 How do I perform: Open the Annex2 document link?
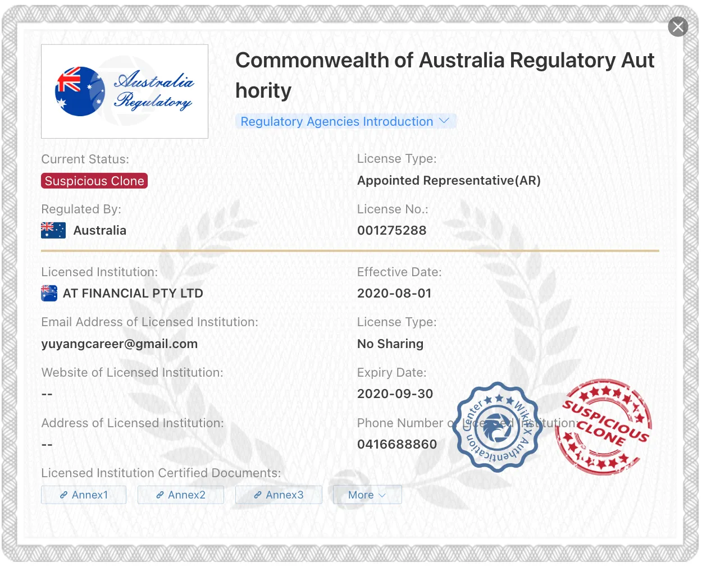click(181, 495)
